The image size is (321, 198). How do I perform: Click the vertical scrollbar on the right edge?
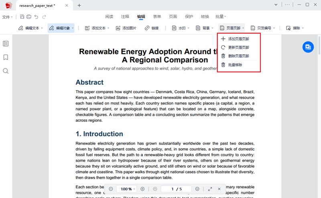click(x=319, y=45)
